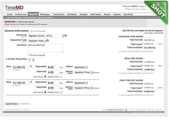
Task: Open the help icon beside Personnel dropdown
Action: pyautogui.click(x=66, y=35)
